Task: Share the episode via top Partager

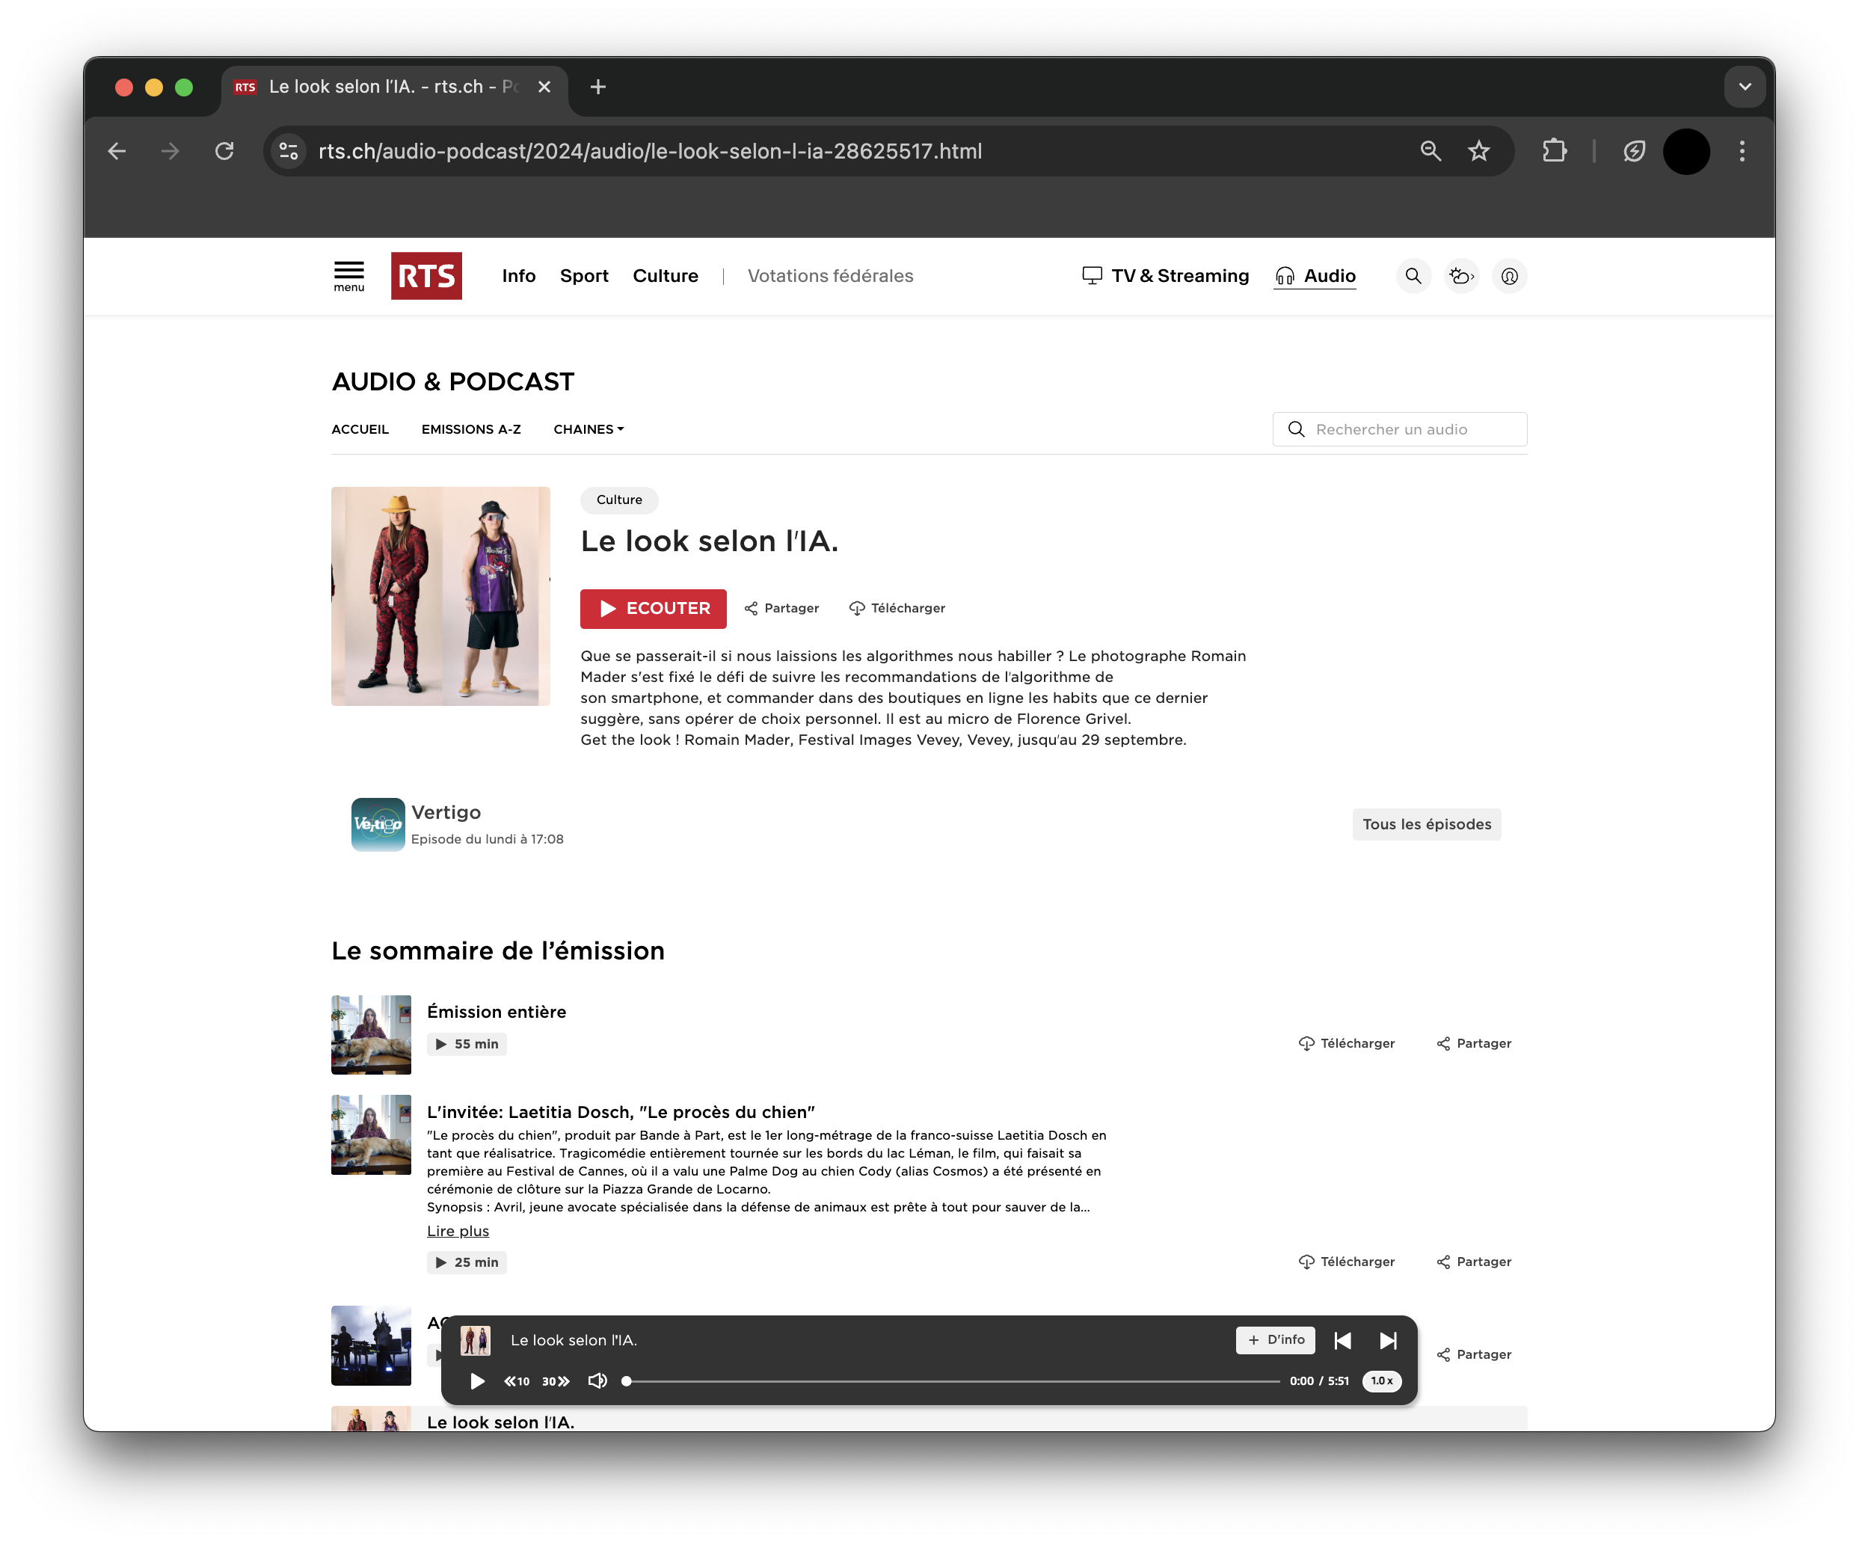Action: [781, 608]
